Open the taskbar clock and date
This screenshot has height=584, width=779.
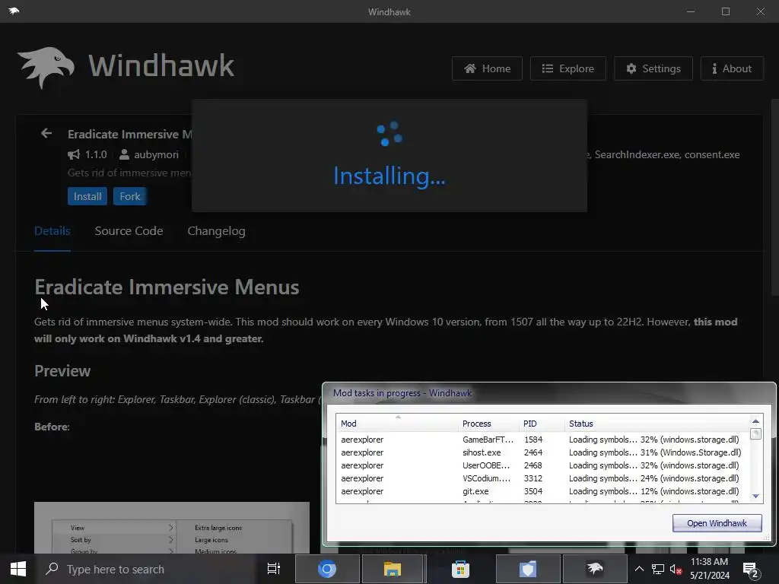tap(710, 569)
